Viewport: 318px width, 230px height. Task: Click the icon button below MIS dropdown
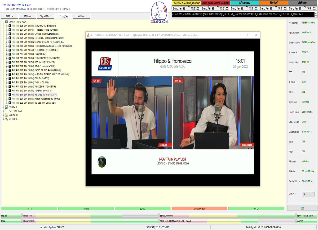[x=302, y=208]
